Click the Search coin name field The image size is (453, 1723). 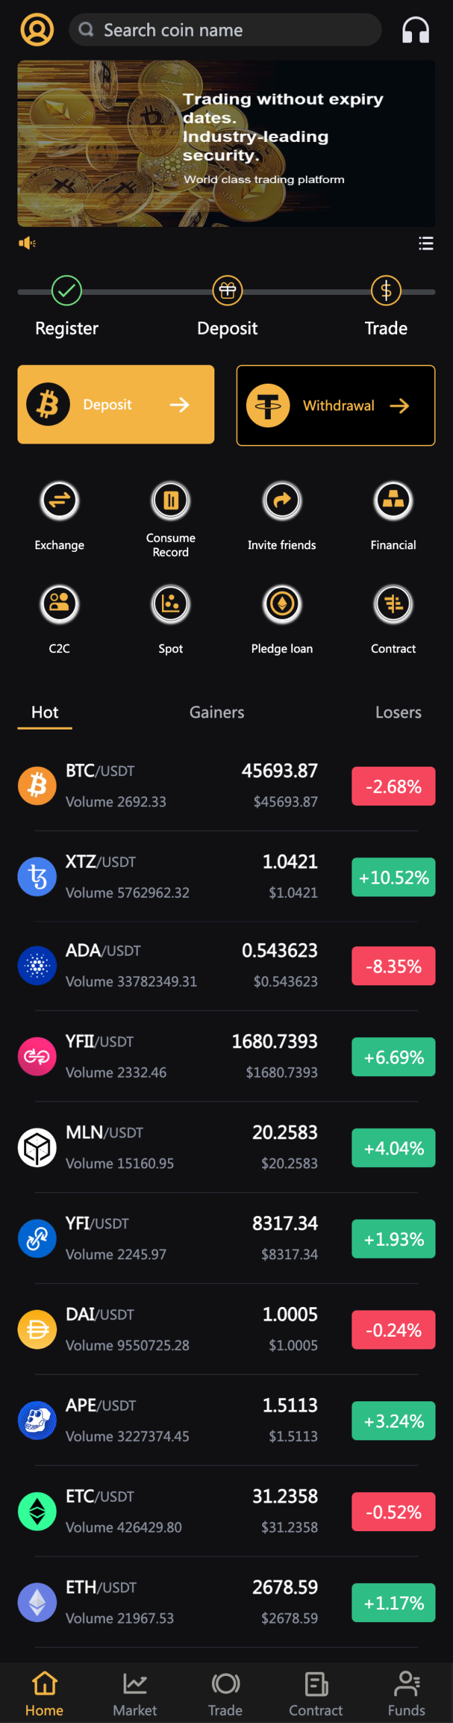pos(225,30)
